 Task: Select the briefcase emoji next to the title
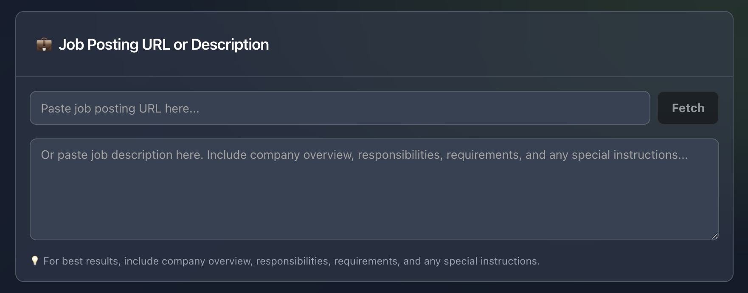44,44
